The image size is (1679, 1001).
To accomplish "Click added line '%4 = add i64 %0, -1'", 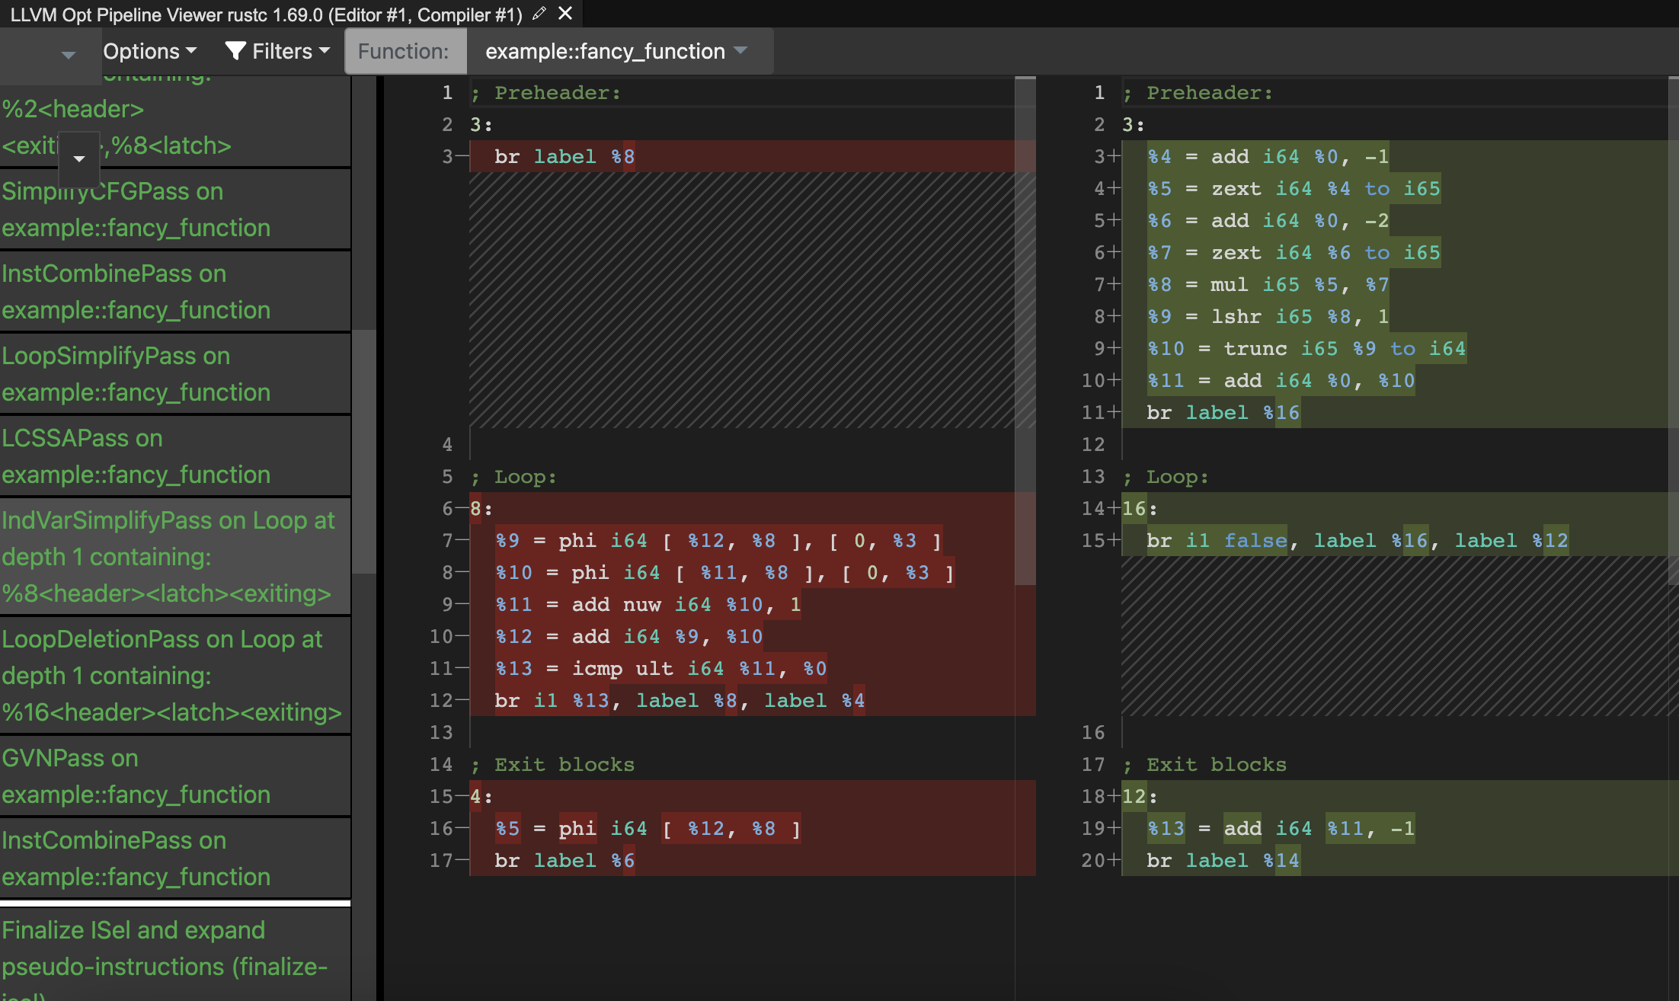I will point(1268,156).
